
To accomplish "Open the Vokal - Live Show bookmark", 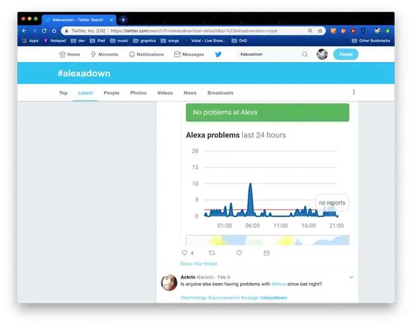I will [205, 41].
